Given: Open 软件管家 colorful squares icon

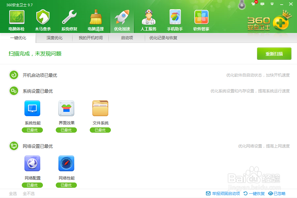Looking at the screenshot, I should [201, 17].
